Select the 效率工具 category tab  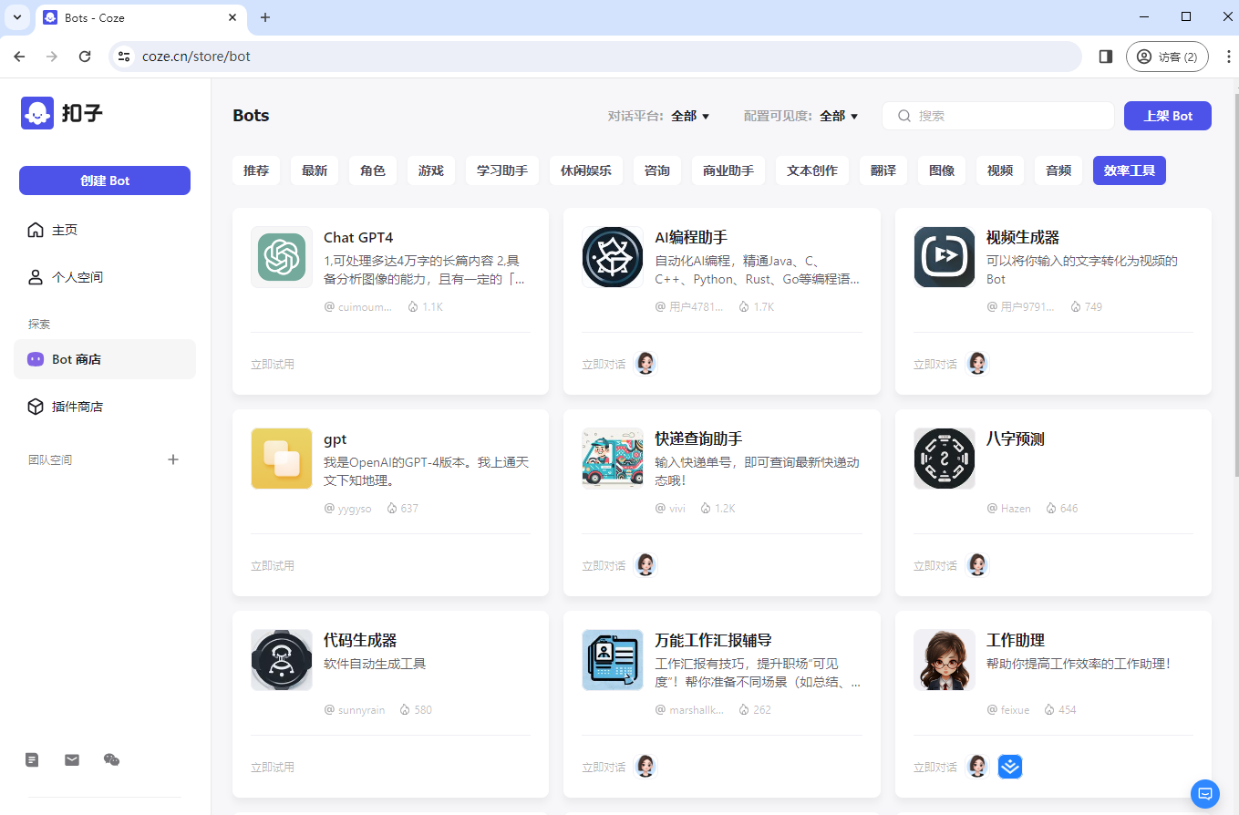[x=1130, y=170]
